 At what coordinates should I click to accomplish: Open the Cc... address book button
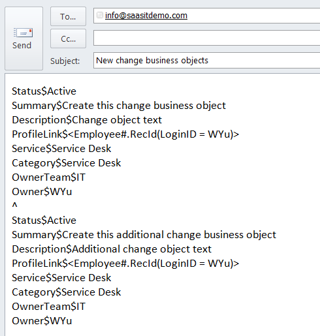pyautogui.click(x=68, y=38)
